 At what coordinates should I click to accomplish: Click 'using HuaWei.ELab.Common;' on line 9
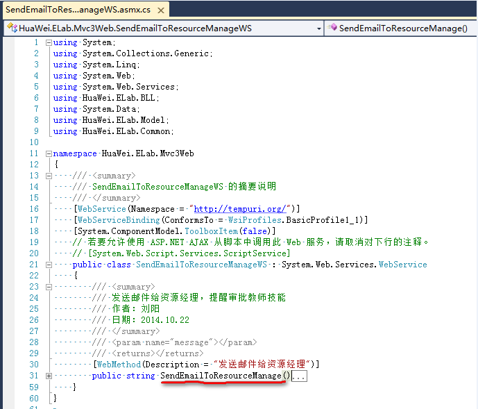pyautogui.click(x=113, y=131)
